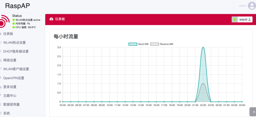Open WLAN热点设置 in the sidebar
Screen dimensions: 256x117
click(14, 43)
